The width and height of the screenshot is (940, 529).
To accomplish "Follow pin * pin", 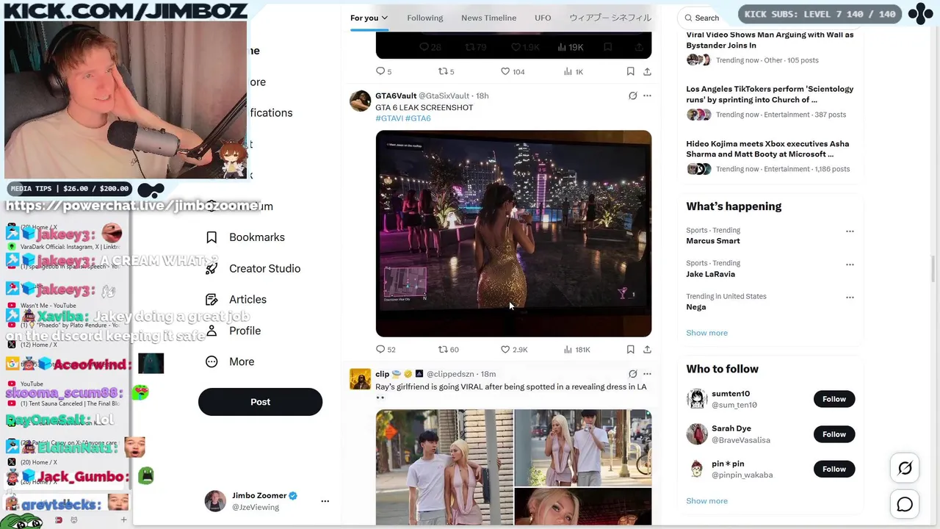I will coord(834,469).
